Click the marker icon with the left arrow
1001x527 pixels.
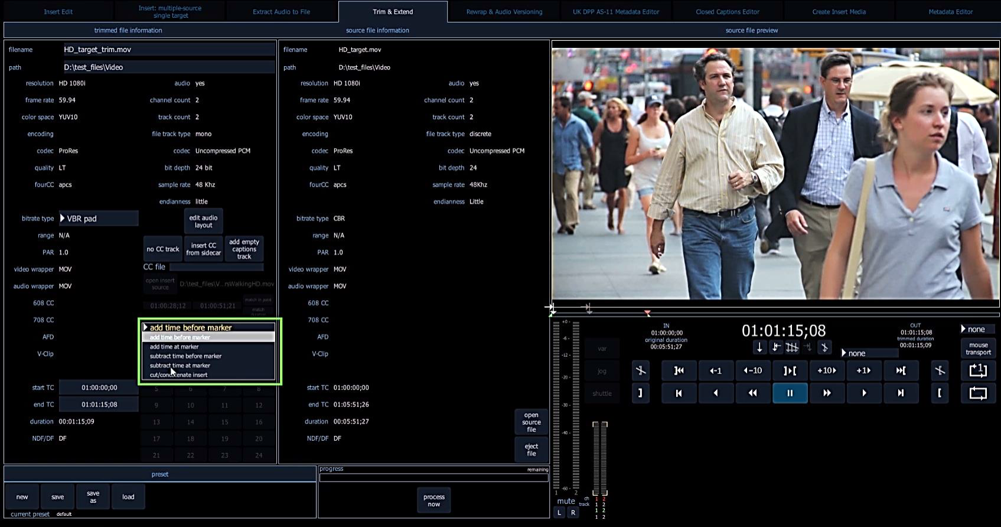point(776,347)
